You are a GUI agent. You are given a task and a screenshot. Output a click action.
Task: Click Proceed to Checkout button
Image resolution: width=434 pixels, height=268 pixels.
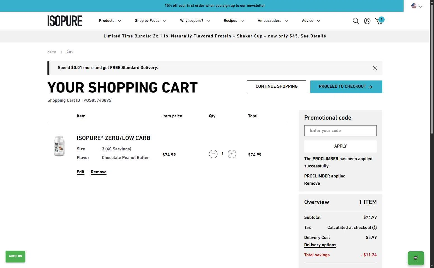(346, 87)
